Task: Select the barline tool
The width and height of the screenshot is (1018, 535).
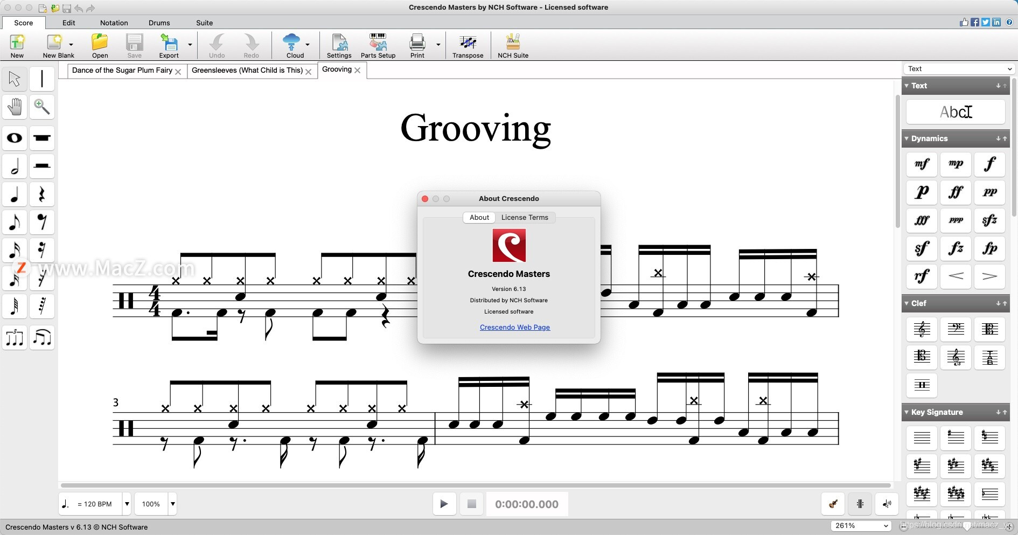Action: [42, 79]
